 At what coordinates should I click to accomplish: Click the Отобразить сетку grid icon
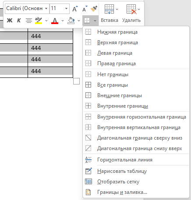(88, 182)
